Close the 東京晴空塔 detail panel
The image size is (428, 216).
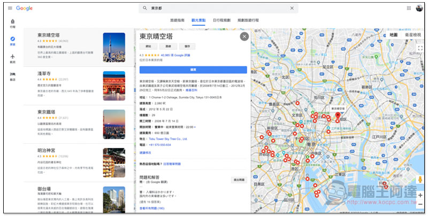click(244, 36)
